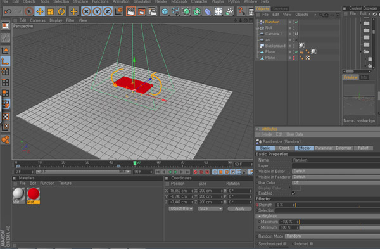380x249 pixels.
Task: Activate the Scale tool
Action: 51,11
